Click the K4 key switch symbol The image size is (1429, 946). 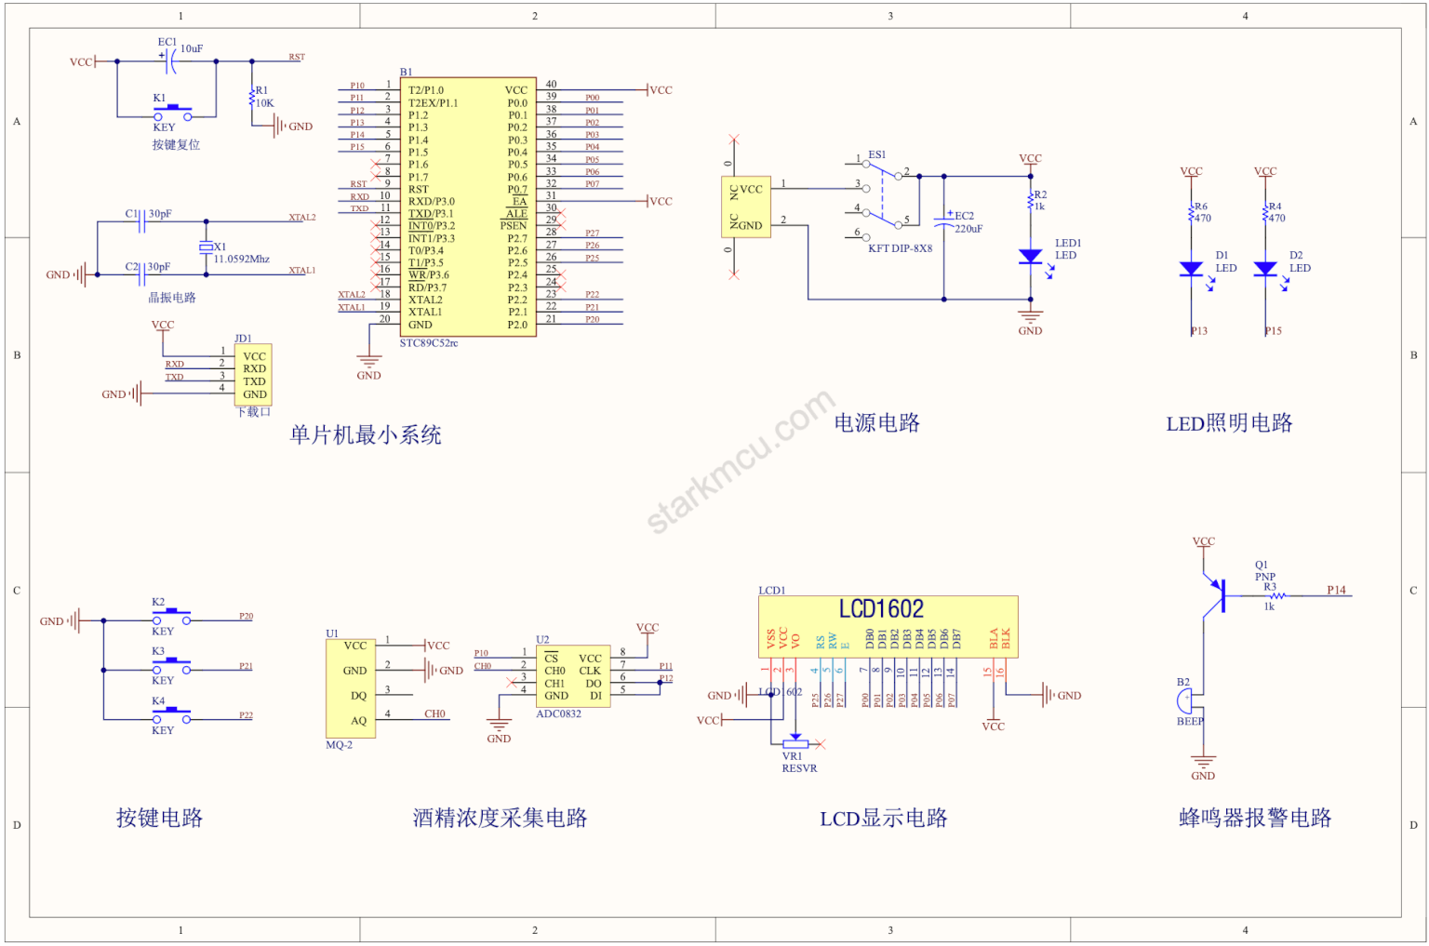tap(172, 716)
